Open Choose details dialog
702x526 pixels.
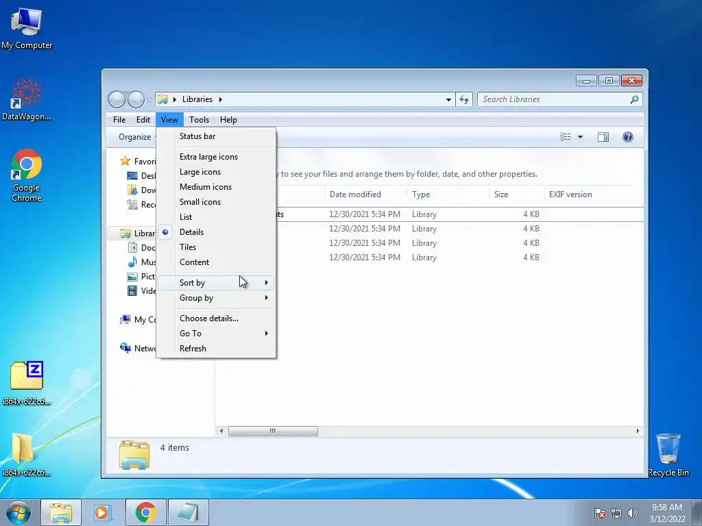216,318
